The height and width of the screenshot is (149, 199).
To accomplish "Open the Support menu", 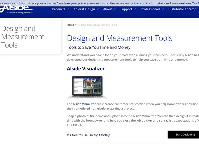I will [126, 9].
